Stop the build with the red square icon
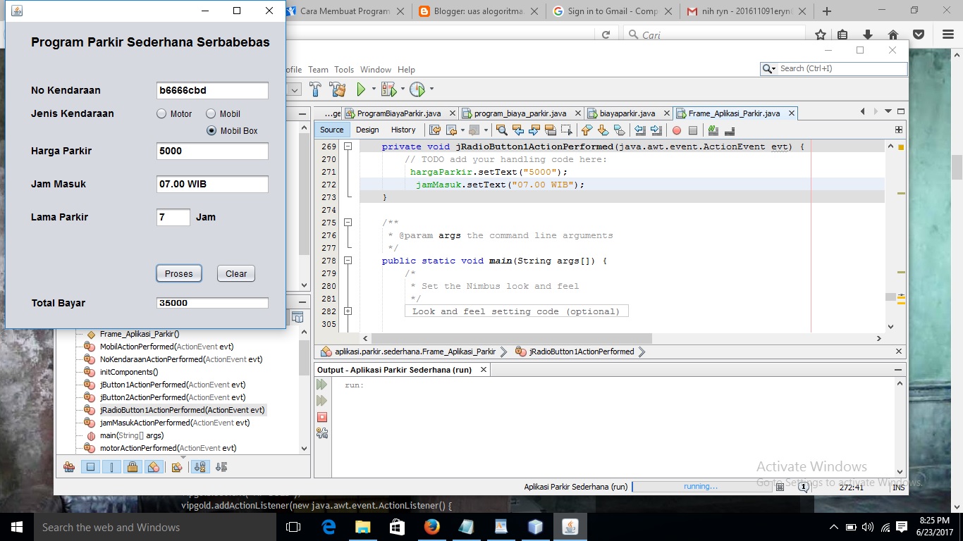The height and width of the screenshot is (541, 963). point(321,417)
